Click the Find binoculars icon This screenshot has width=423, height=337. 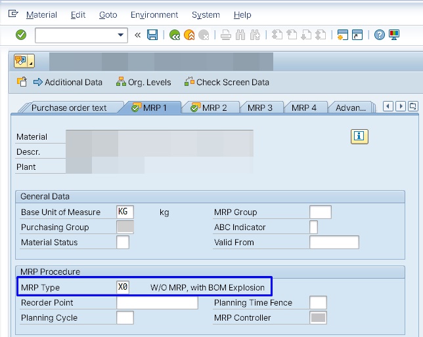[x=240, y=35]
